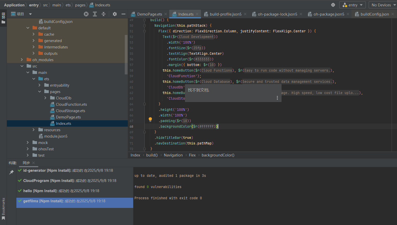This screenshot has height=225, width=397.
Task: Fold the Navigation block at line 50
Action: (144, 25)
